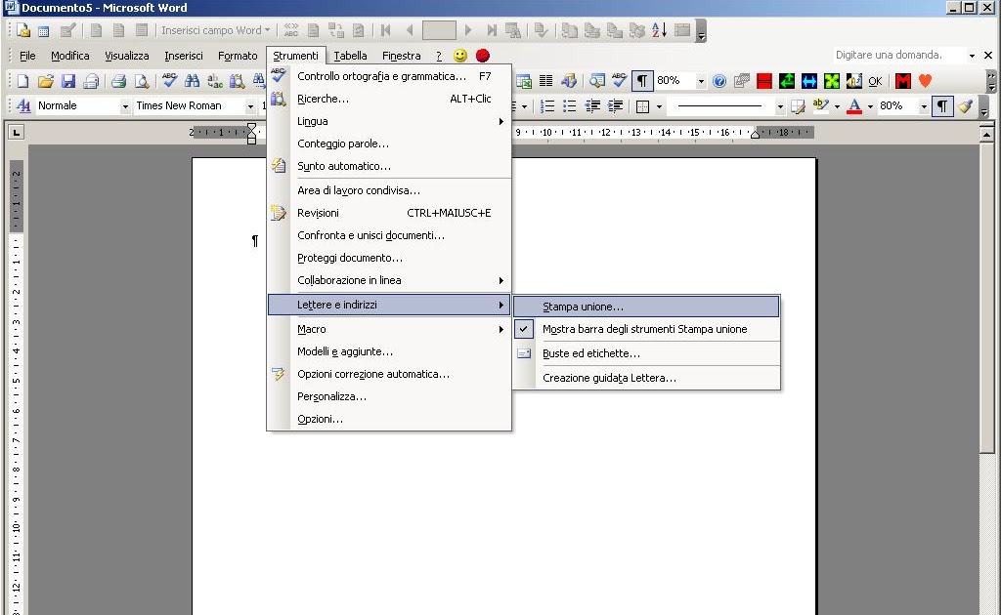Open the Modifica menu
The image size is (1001, 615).
pos(70,56)
